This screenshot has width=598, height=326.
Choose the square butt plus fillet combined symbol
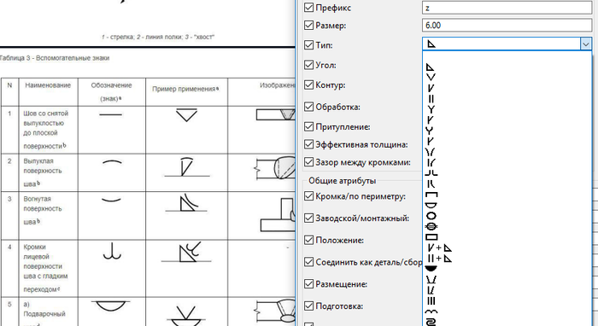439,259
